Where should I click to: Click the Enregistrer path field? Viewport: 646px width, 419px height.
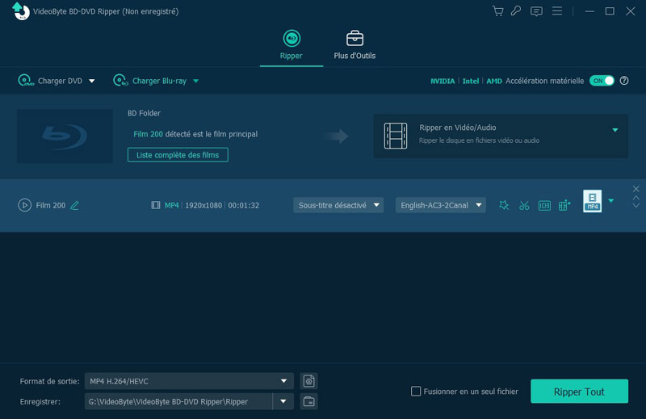coord(178,401)
